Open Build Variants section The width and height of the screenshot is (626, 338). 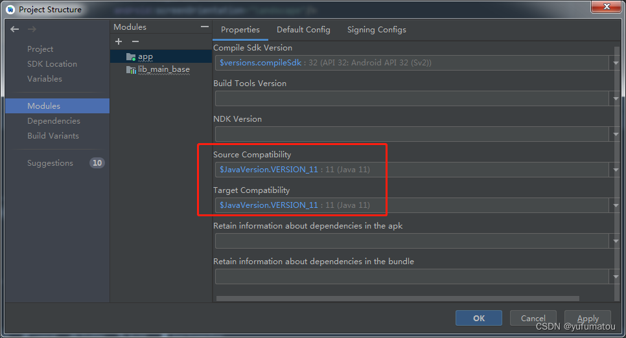coord(53,136)
